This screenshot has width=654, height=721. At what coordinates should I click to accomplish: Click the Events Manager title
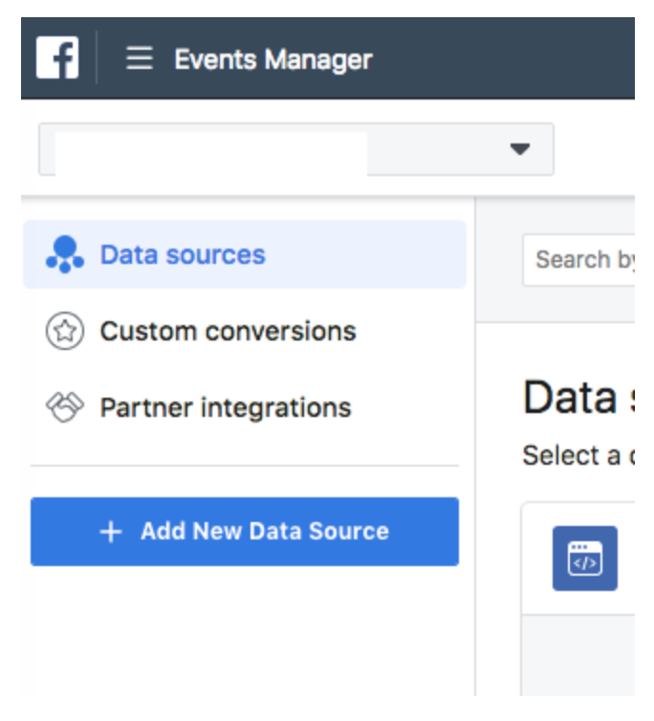272,59
